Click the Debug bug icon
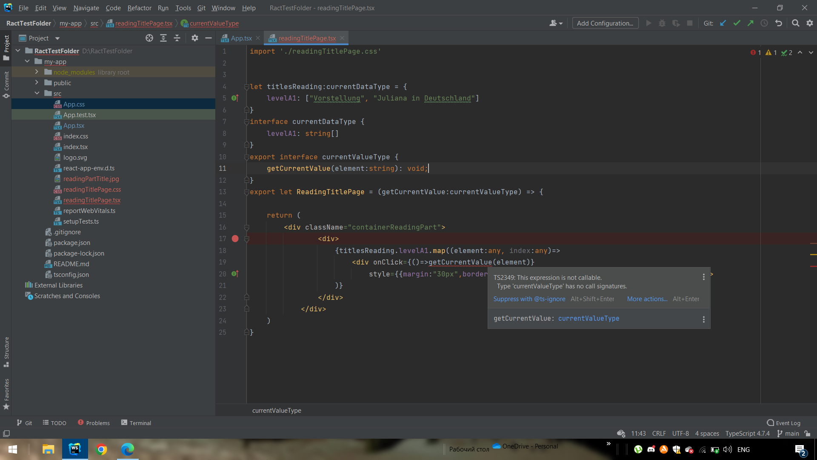817x460 pixels. (662, 23)
